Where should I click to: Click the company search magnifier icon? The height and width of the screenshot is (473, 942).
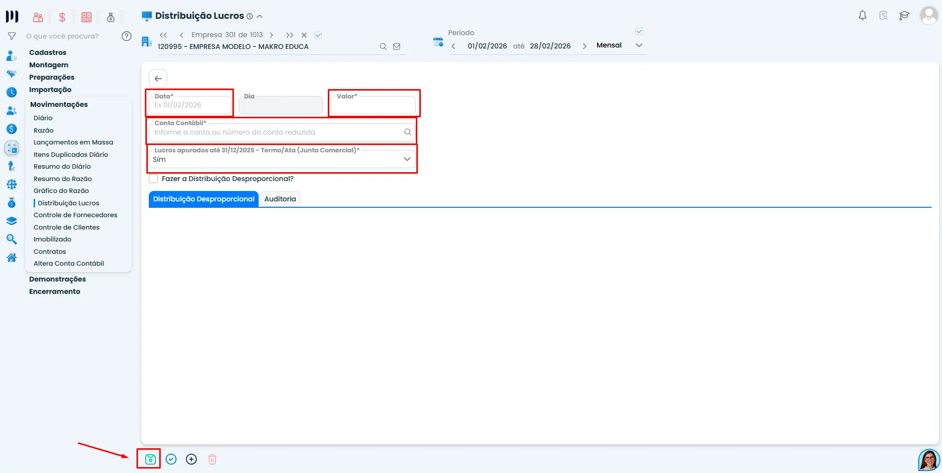pos(383,47)
